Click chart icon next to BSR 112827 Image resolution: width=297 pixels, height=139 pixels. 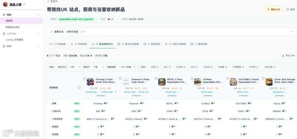tap(247, 111)
